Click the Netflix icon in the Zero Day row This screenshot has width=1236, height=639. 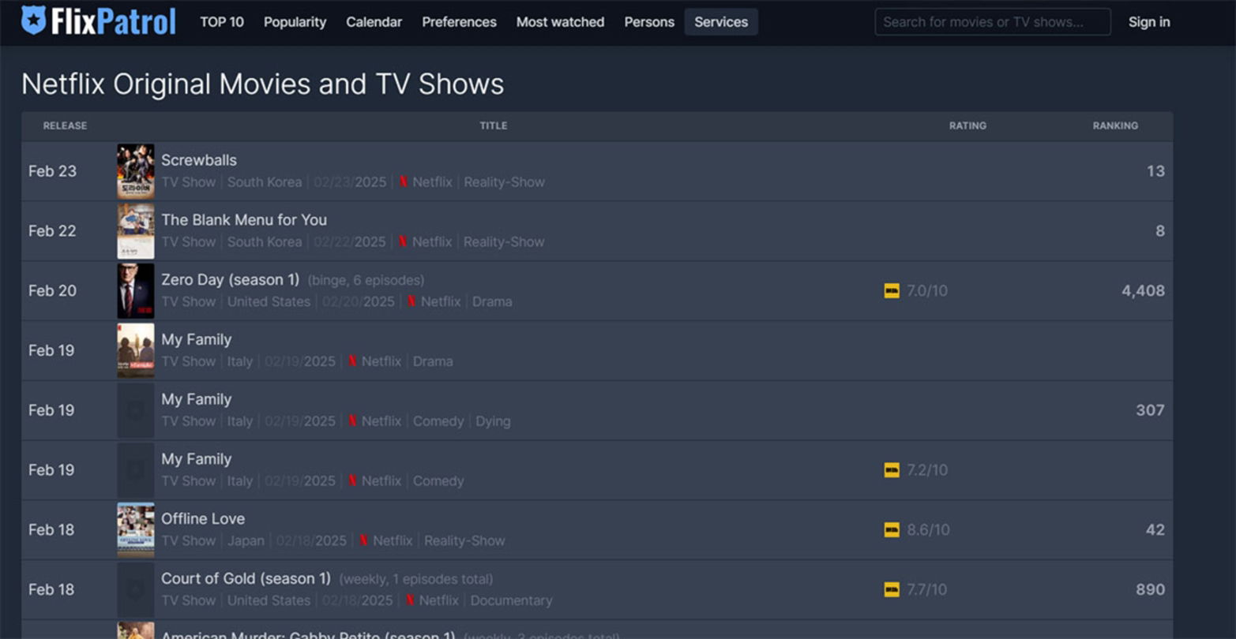[x=411, y=302]
